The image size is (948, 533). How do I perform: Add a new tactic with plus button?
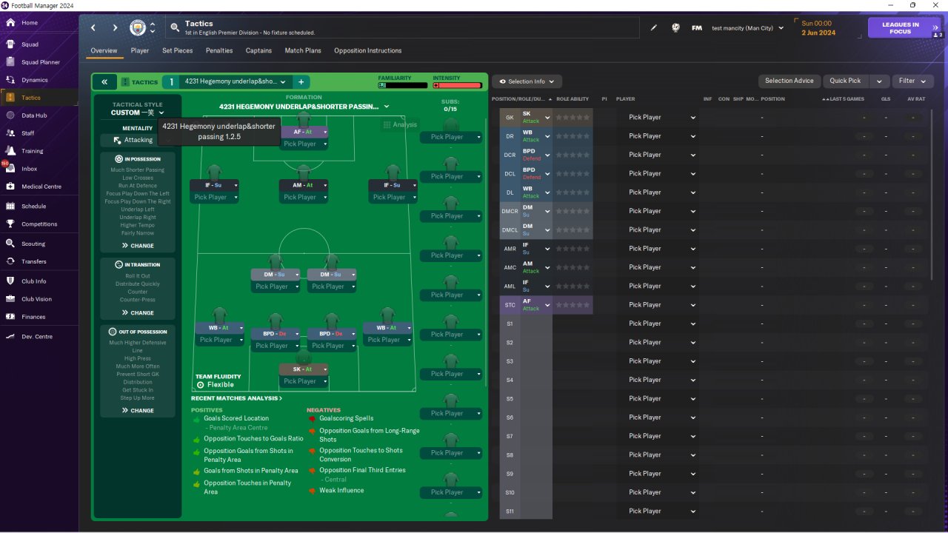tap(301, 82)
